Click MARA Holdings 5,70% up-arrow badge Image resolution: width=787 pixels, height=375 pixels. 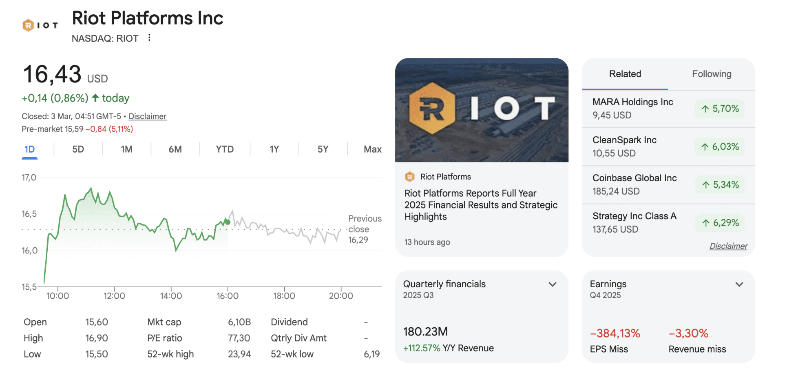click(x=720, y=109)
